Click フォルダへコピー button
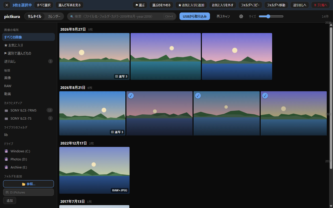 click(x=250, y=5)
